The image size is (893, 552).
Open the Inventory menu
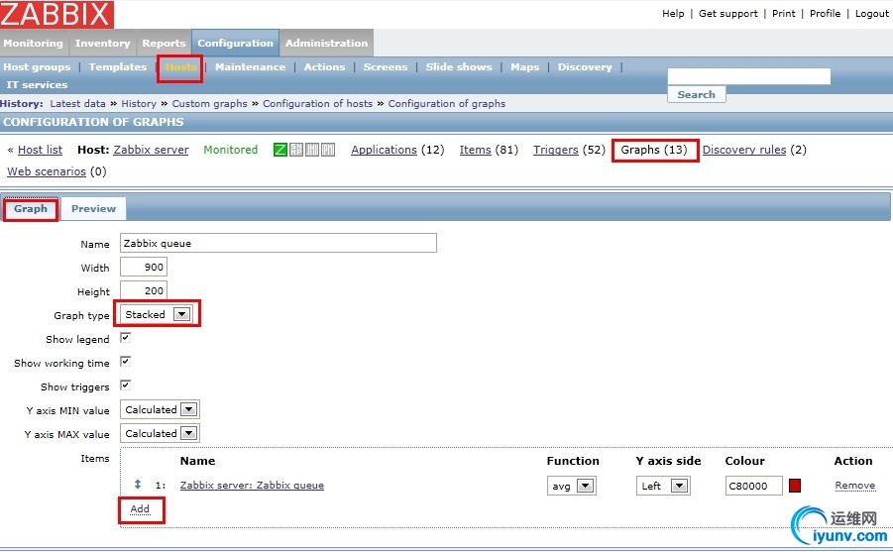tap(102, 44)
